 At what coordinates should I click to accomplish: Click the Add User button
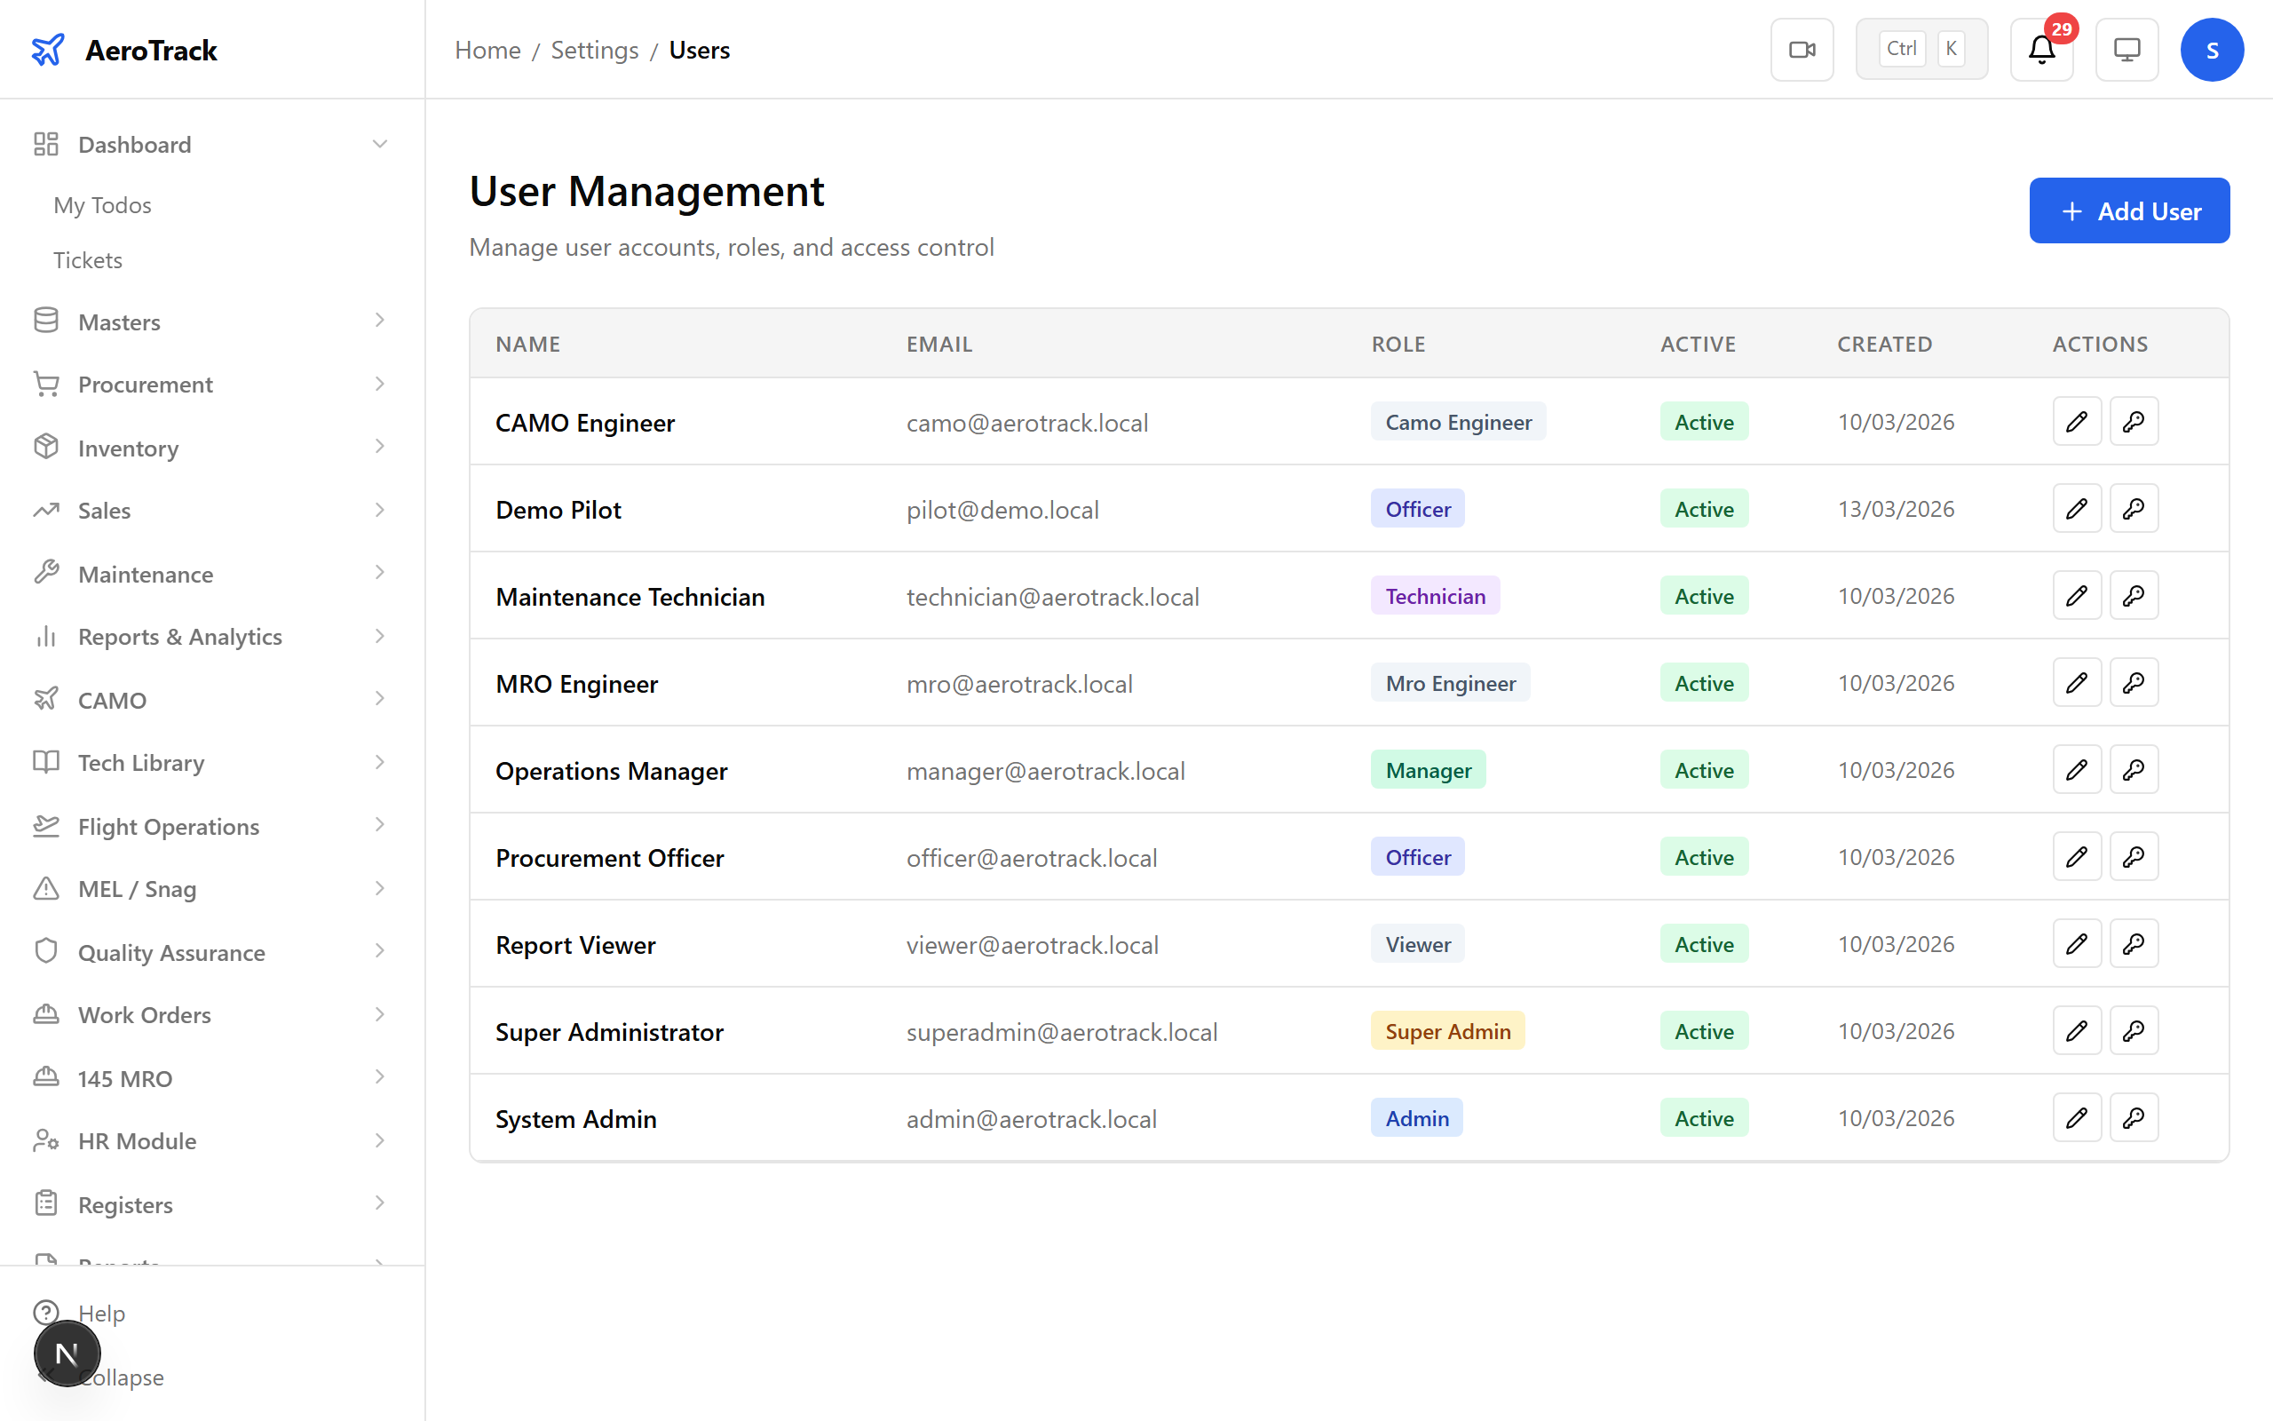pos(2129,210)
